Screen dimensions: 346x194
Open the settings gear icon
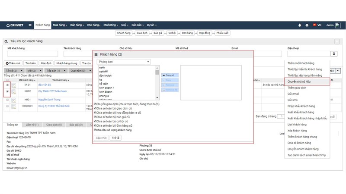307,25
